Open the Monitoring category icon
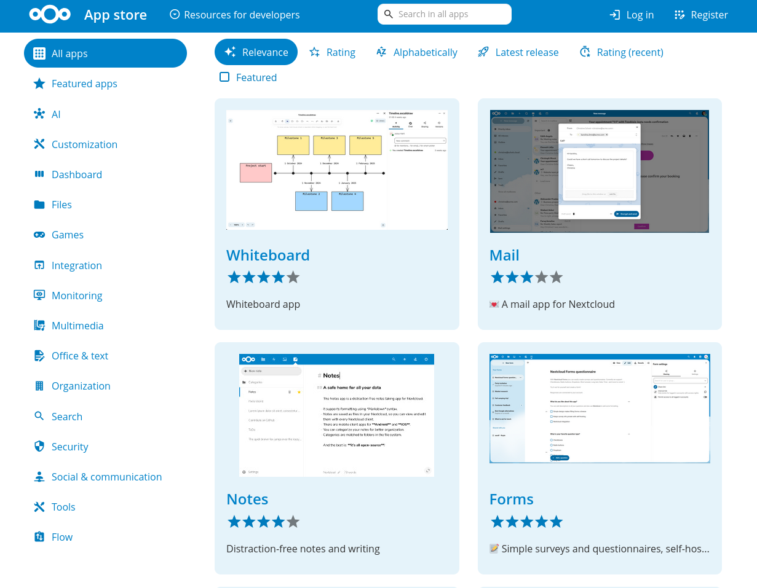757x588 pixels. [39, 296]
